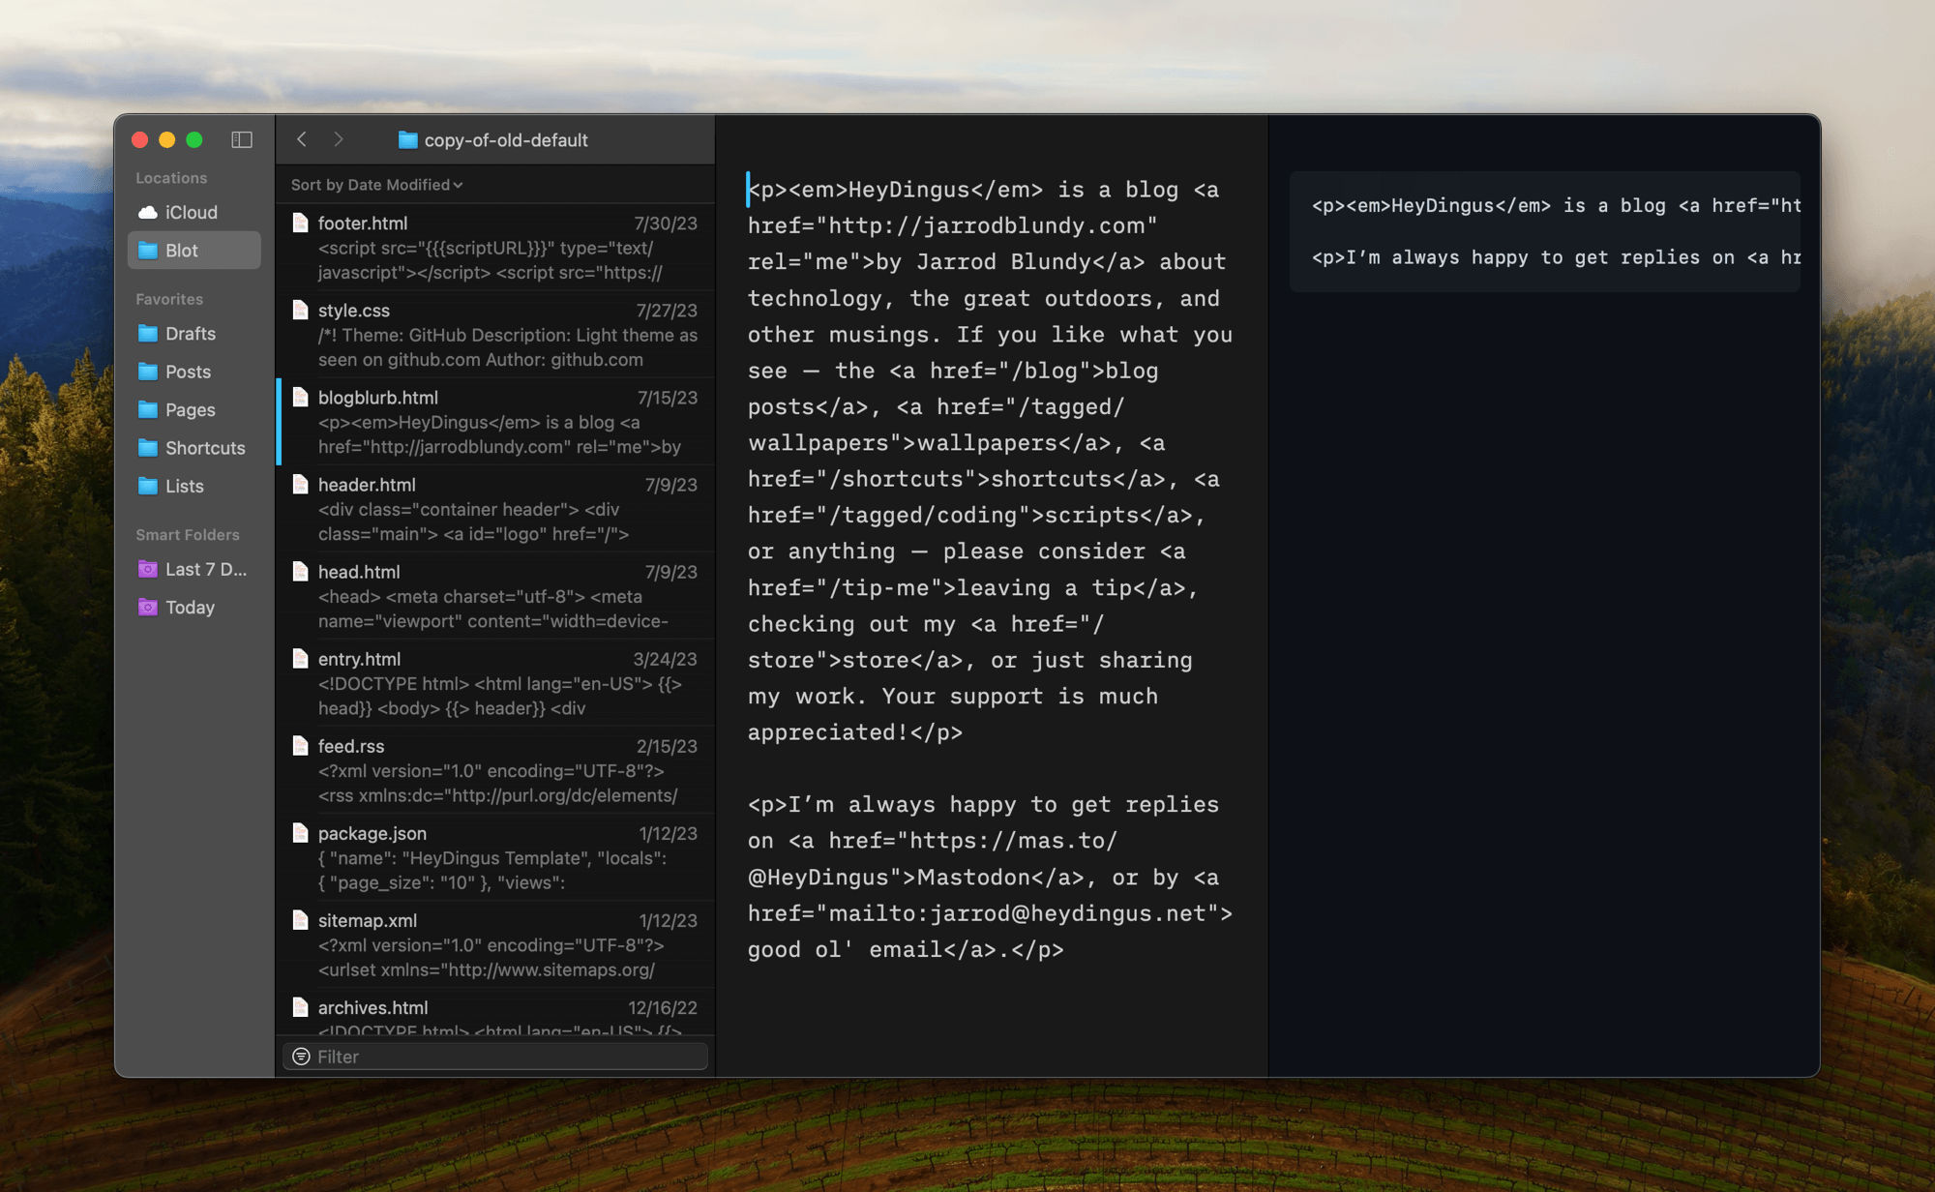The height and width of the screenshot is (1192, 1935).
Task: Click the copy-of-old-default folder title
Action: pos(506,140)
